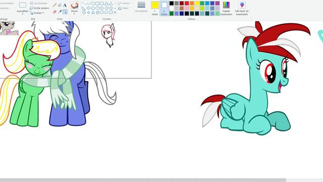Open the Pinsel brushes dropdown arrow
Image resolution: width=323 pixels, height=182 pixels.
[x=75, y=14]
